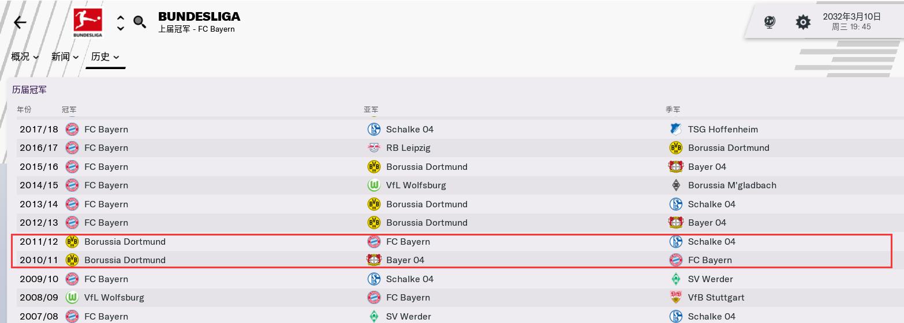904x323 pixels.
Task: Click the back arrow icon
Action: point(20,22)
